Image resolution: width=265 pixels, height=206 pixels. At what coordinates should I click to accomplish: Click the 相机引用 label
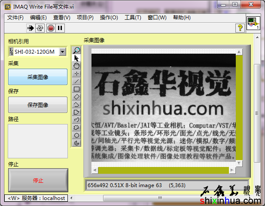tap(18, 41)
